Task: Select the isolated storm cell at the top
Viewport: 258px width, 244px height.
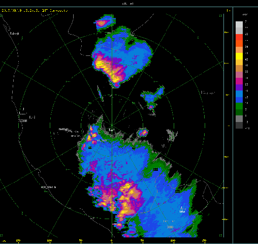Action: point(105,23)
